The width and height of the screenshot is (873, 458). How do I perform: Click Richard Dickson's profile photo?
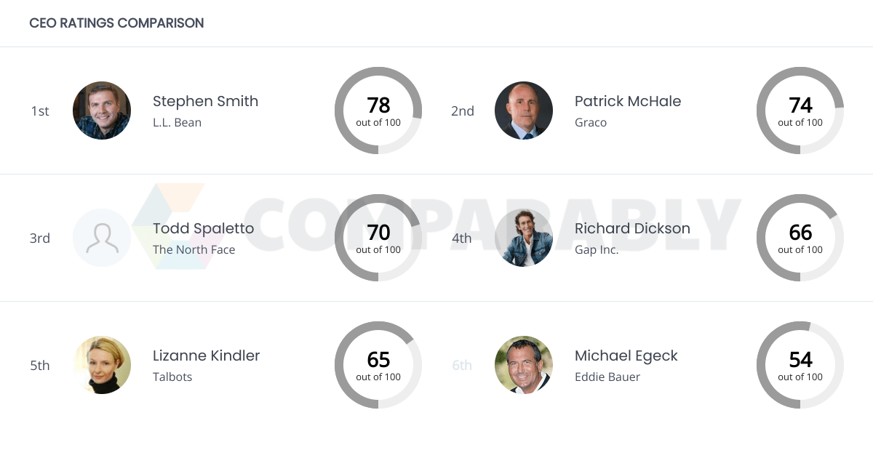[x=524, y=238]
